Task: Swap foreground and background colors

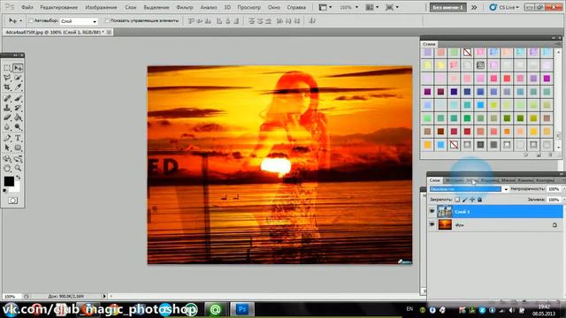Action: pyautogui.click(x=18, y=178)
